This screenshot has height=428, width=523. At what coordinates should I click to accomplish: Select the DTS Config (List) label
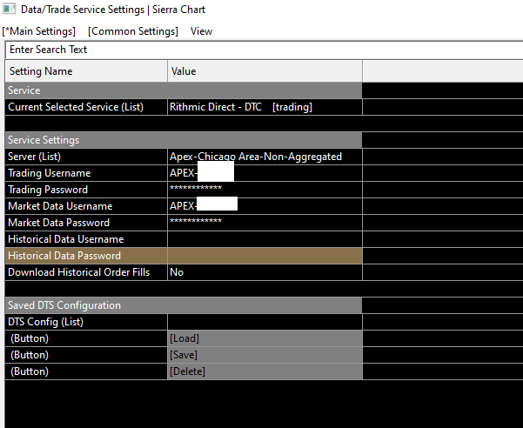pos(46,322)
